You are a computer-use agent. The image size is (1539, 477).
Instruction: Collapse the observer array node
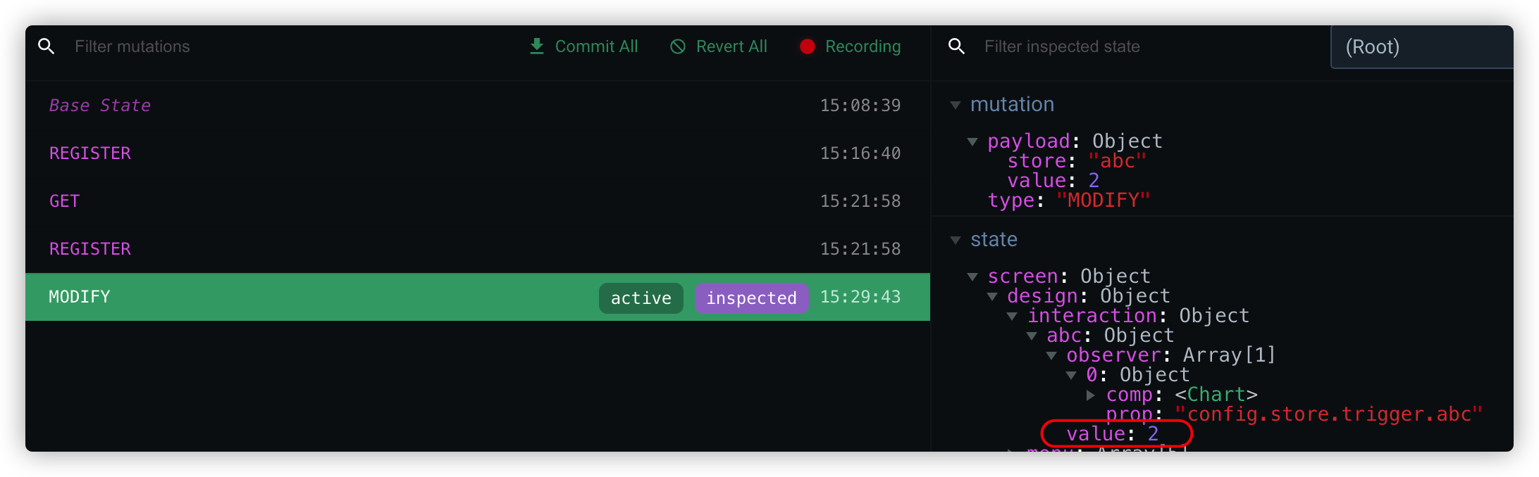(x=1051, y=355)
